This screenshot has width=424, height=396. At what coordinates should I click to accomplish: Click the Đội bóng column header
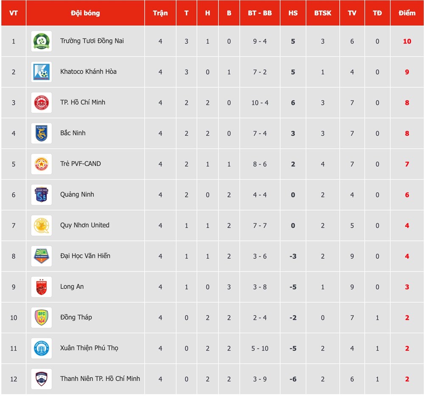[85, 13]
